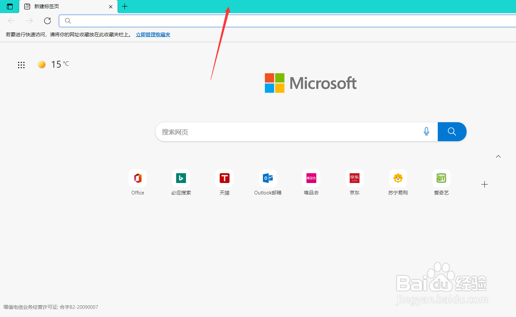Select the 新建标签页 tab

[x=68, y=7]
